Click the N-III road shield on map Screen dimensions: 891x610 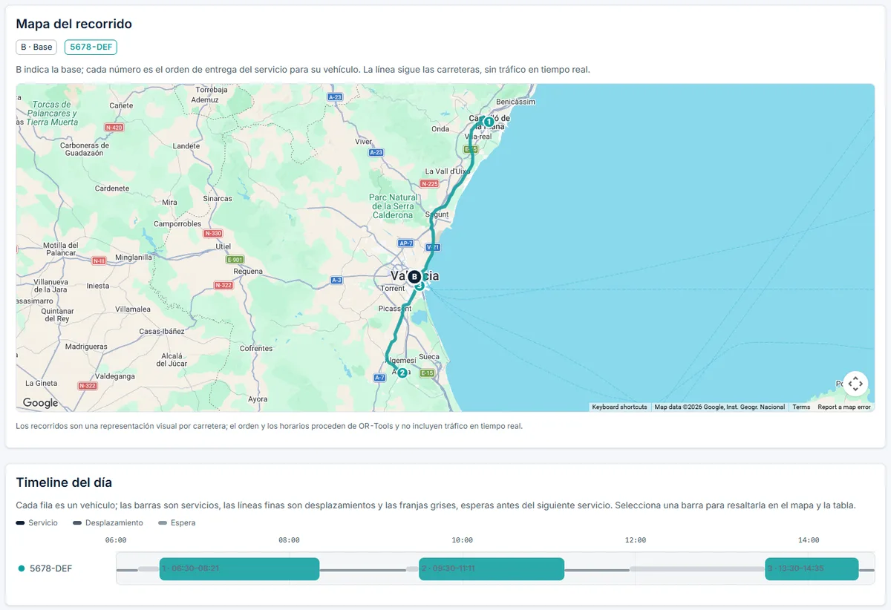(99, 260)
